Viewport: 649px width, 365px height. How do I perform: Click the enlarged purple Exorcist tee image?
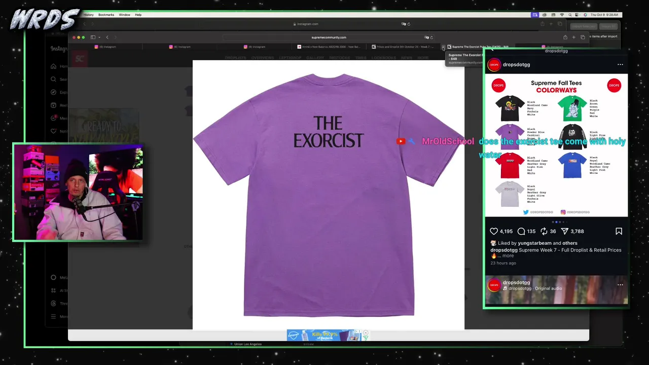329,195
